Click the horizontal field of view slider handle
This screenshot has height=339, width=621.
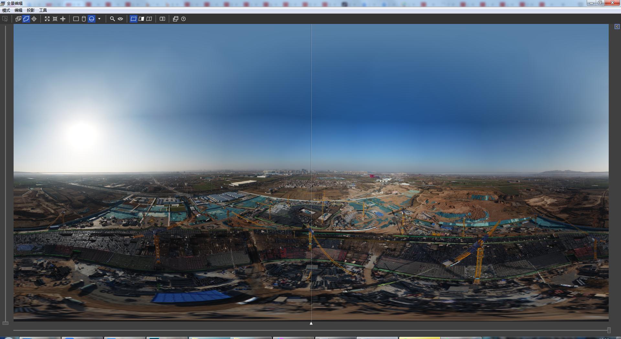coord(609,330)
